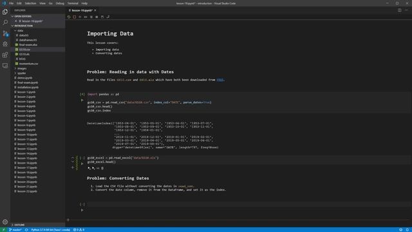Open errors and warnings count
The image size is (412, 232).
(79, 229)
